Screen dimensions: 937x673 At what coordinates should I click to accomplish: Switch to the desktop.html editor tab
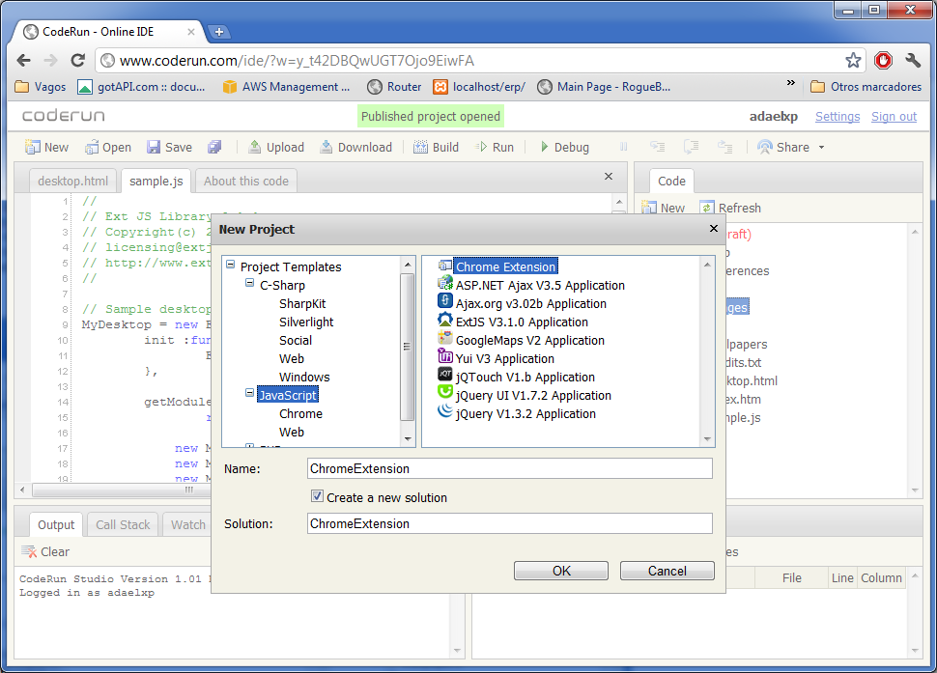pos(72,181)
